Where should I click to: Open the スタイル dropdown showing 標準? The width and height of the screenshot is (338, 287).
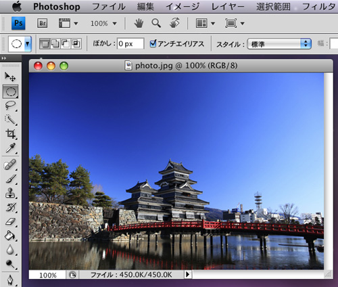279,44
